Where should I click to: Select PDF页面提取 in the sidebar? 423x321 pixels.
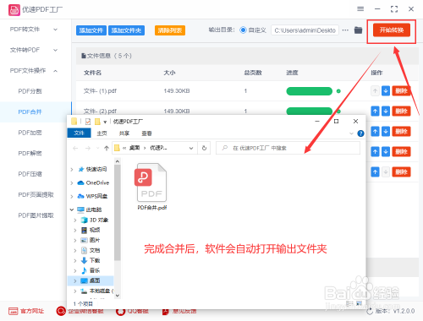(36, 195)
